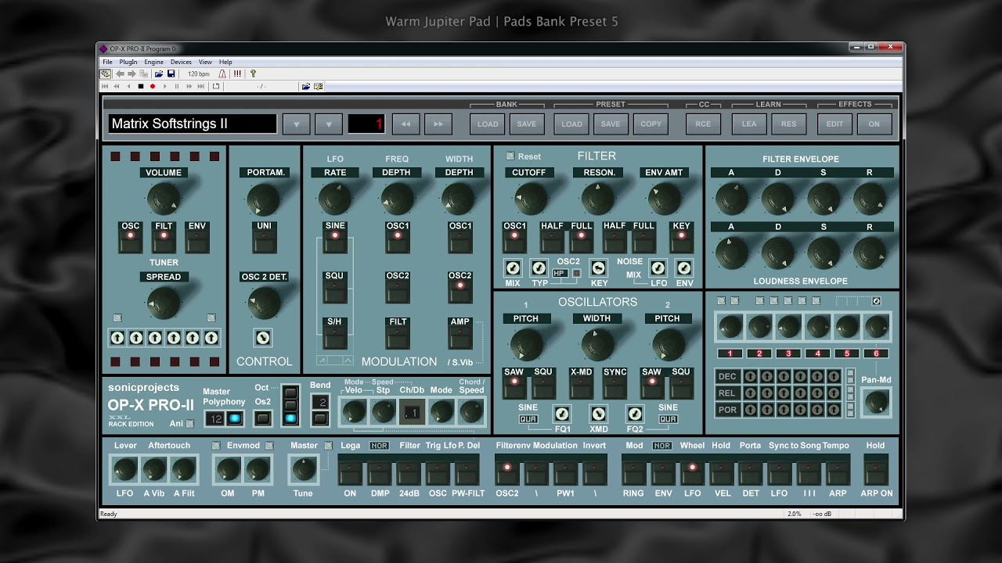
Task: Toggle the S/H LFO waveform switch
Action: tap(335, 334)
